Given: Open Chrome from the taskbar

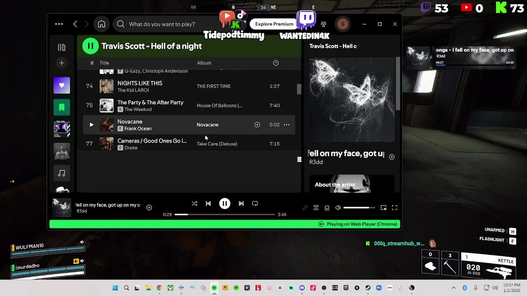Looking at the screenshot, I should 159,288.
